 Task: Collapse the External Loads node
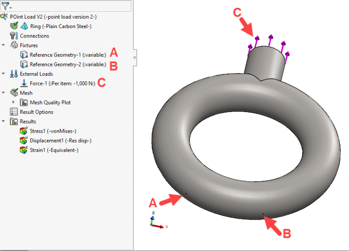pos(4,74)
